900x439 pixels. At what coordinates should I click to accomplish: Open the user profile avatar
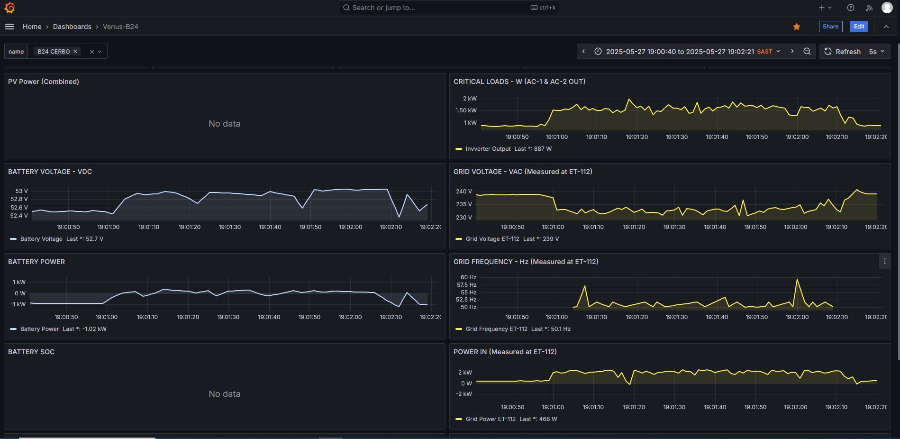[x=887, y=8]
